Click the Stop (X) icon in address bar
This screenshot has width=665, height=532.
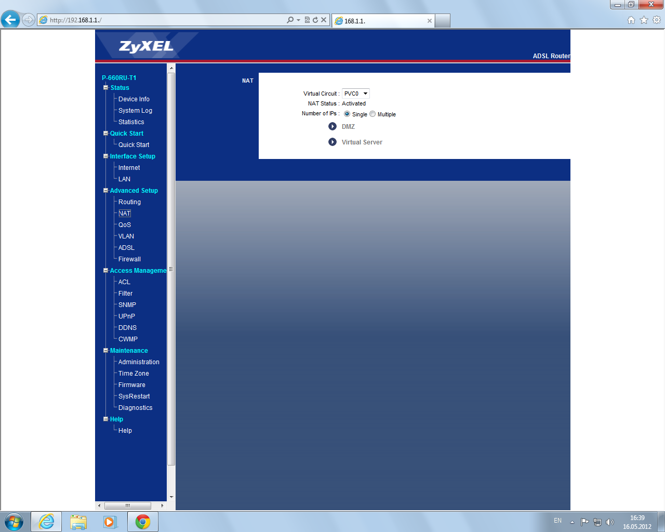tap(323, 20)
